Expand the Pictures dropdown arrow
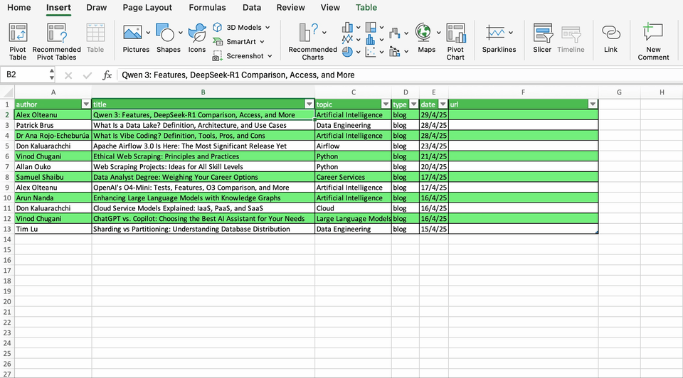This screenshot has width=683, height=378. pyautogui.click(x=148, y=33)
